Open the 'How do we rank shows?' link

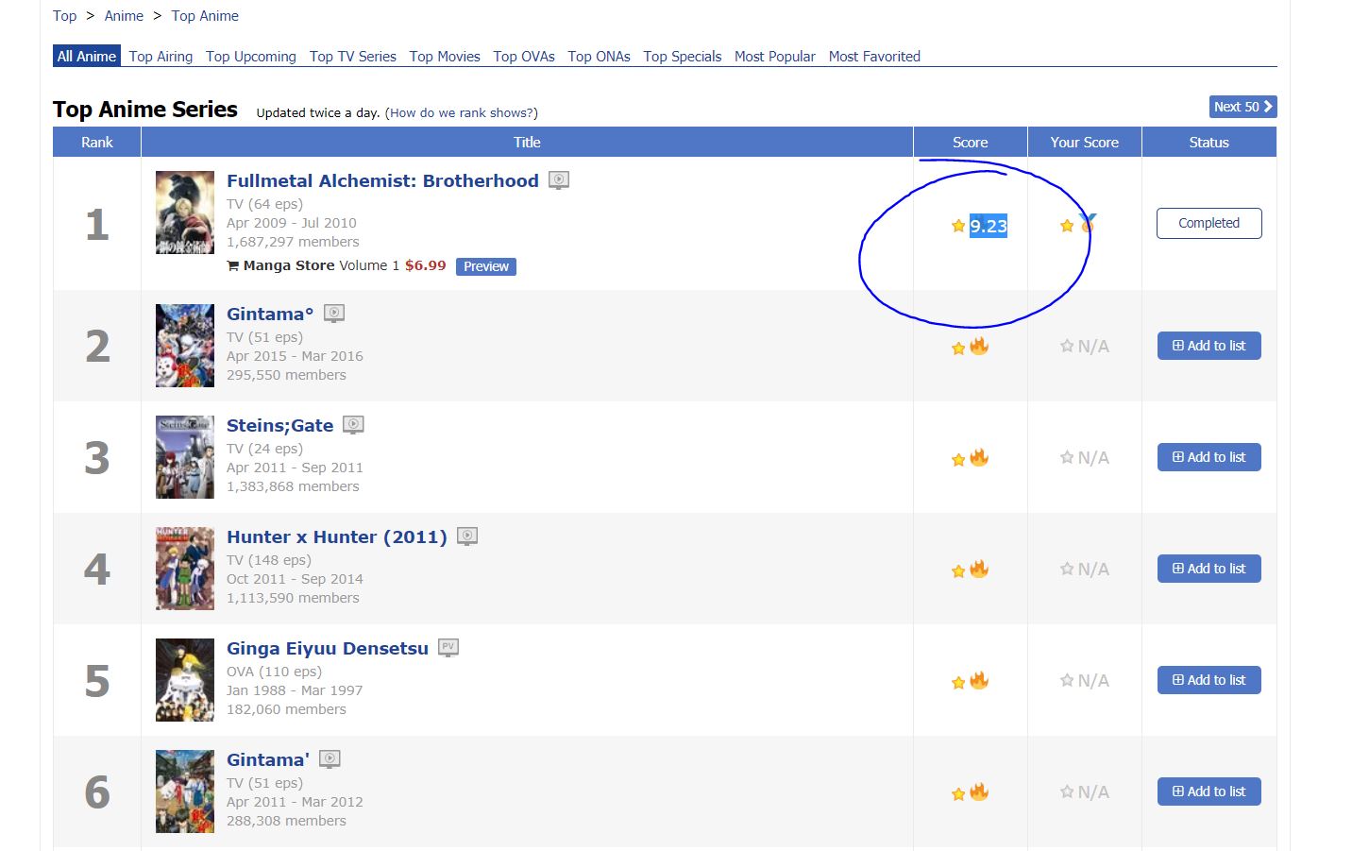click(x=461, y=112)
